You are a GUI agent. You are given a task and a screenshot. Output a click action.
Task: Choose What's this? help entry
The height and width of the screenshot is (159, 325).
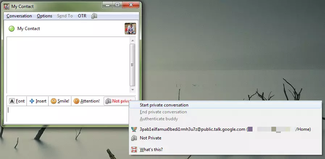[x=151, y=149]
